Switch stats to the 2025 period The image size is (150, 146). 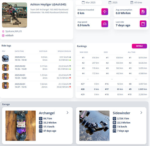[113, 3]
